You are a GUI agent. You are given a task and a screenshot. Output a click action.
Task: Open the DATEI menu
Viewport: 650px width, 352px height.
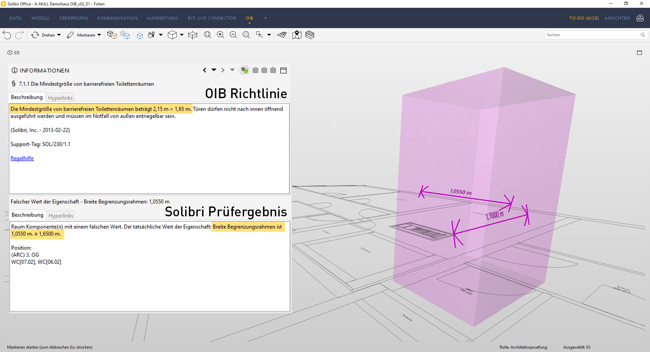[16, 18]
